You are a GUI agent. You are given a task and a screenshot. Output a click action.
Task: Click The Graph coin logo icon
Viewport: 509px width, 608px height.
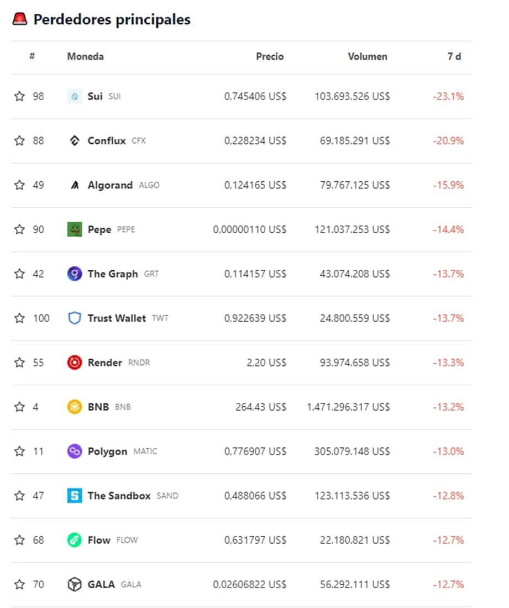[x=75, y=274]
